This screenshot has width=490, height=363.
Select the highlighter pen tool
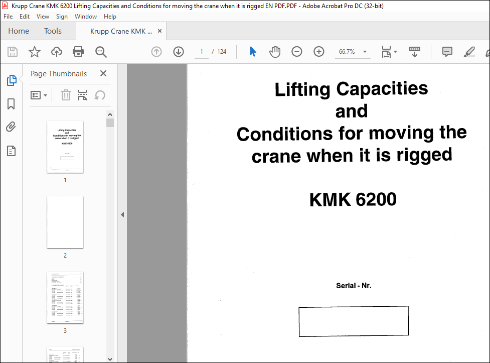click(469, 52)
